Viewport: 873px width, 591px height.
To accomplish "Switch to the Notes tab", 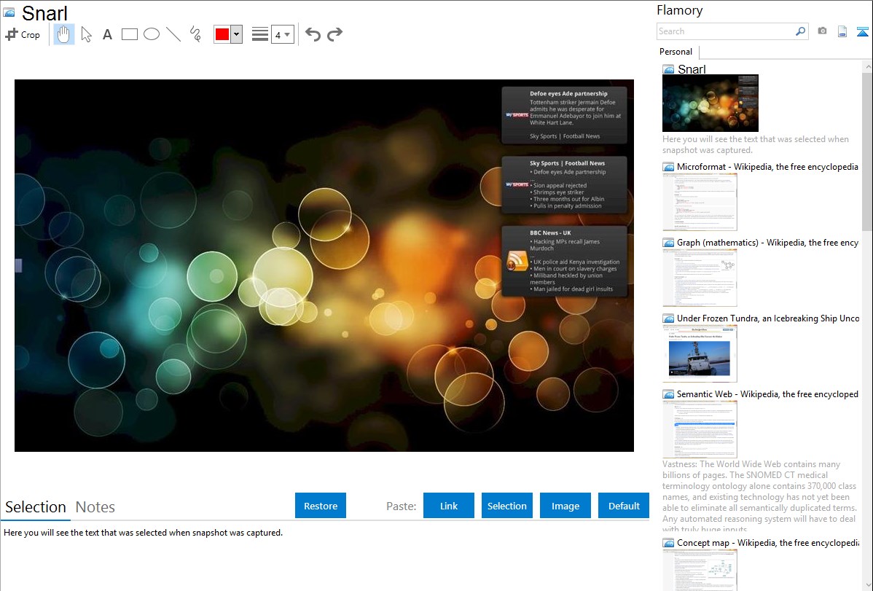I will tap(95, 507).
